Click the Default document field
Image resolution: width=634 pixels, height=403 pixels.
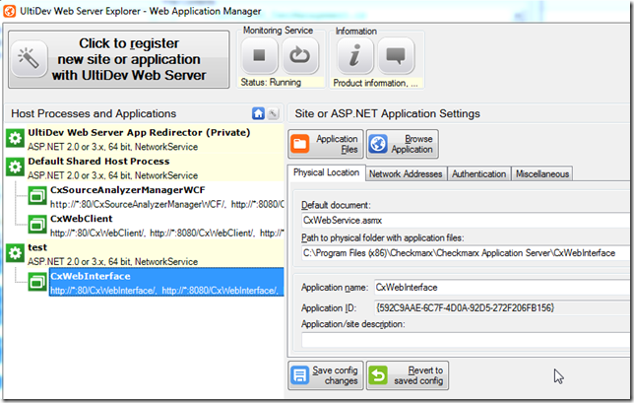click(465, 221)
